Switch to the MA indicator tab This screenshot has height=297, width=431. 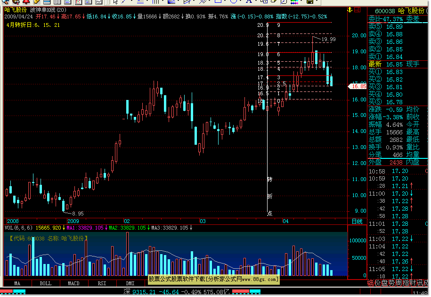pyautogui.click(x=17, y=283)
